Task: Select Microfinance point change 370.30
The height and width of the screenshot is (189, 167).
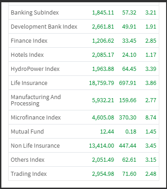Action: (128, 118)
